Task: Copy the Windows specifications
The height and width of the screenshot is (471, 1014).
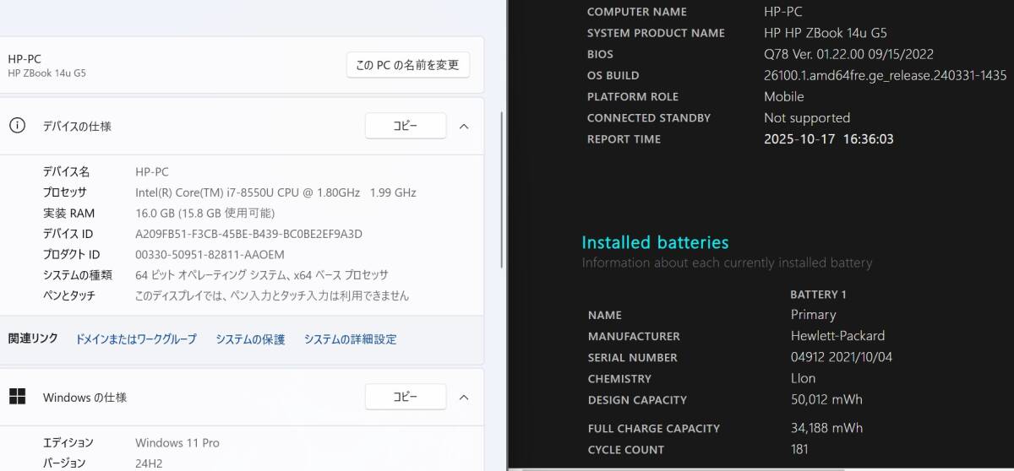Action: point(406,397)
